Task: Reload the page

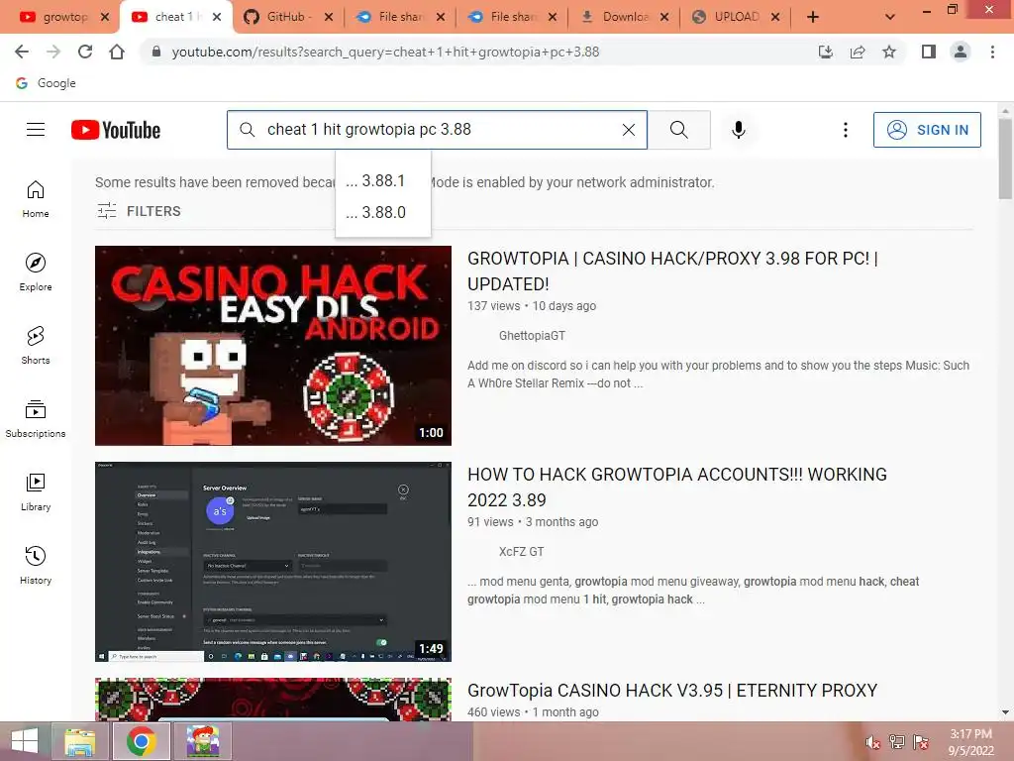Action: pos(85,52)
